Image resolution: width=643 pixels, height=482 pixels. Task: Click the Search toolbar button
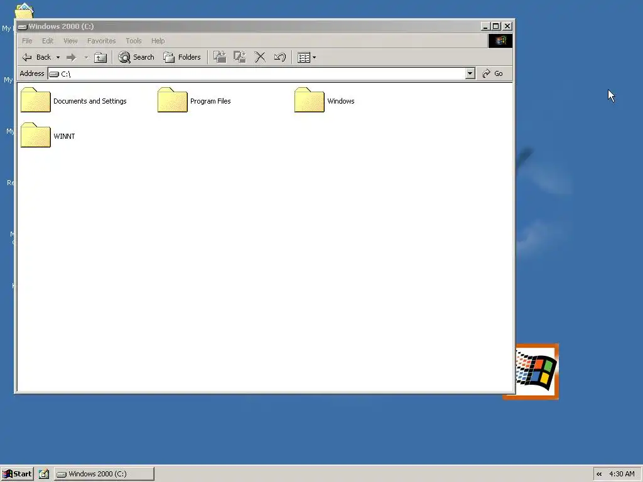(136, 57)
